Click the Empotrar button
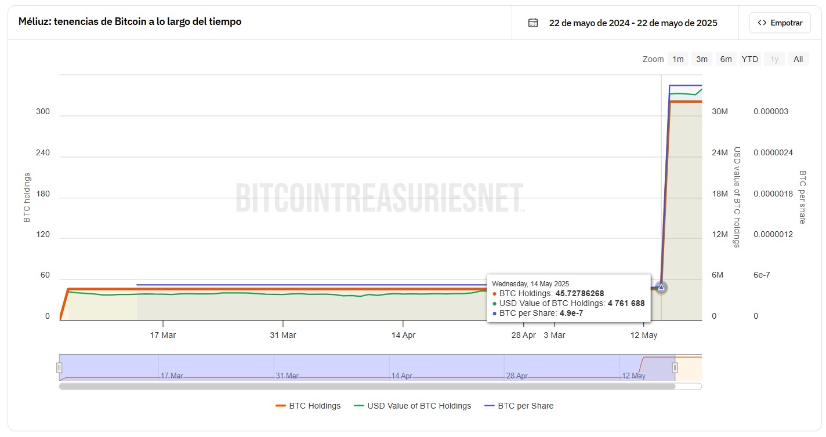Viewport: 826px width, 437px height. tap(780, 23)
